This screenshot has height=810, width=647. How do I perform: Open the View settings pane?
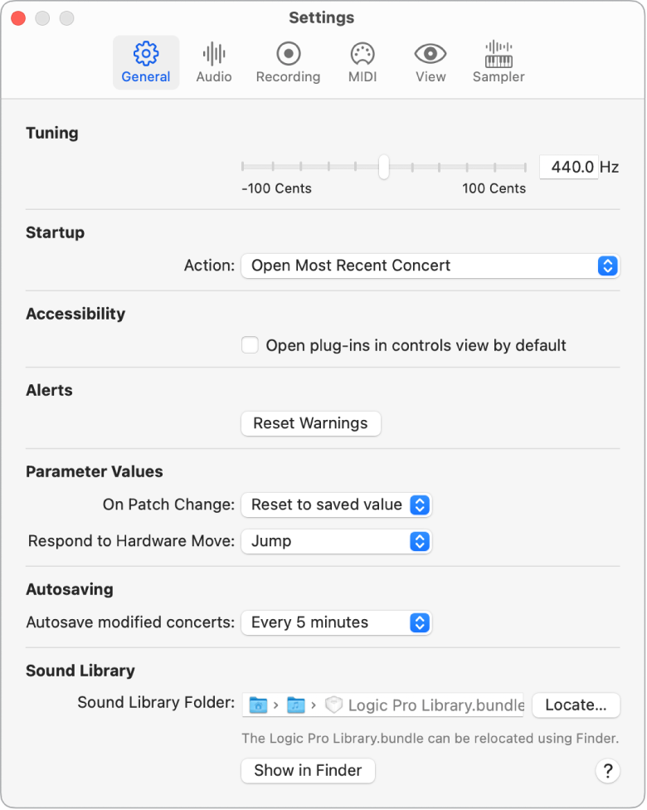pyautogui.click(x=430, y=61)
